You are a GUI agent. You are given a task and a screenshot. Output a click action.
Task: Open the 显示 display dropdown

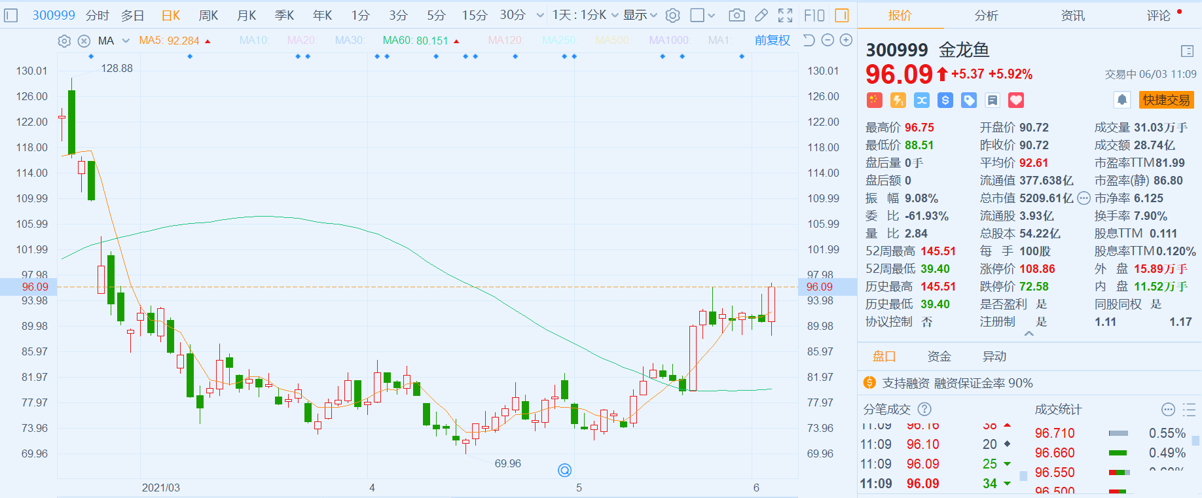coord(640,15)
